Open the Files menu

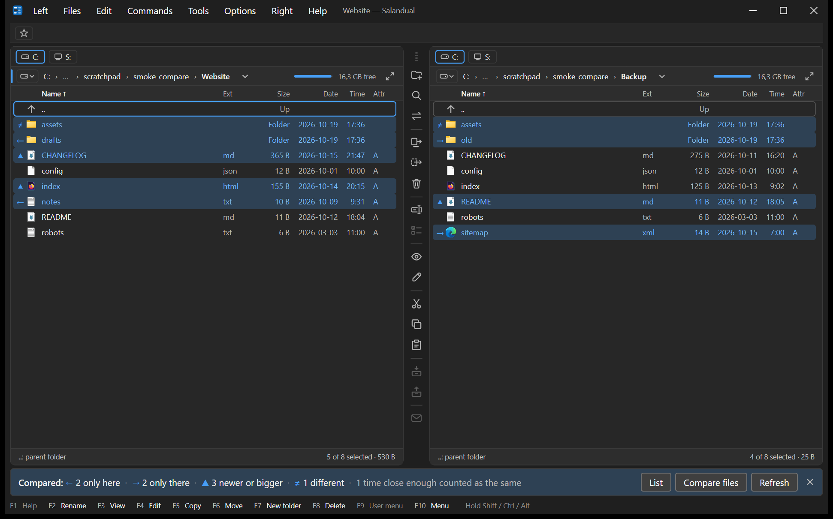(72, 11)
